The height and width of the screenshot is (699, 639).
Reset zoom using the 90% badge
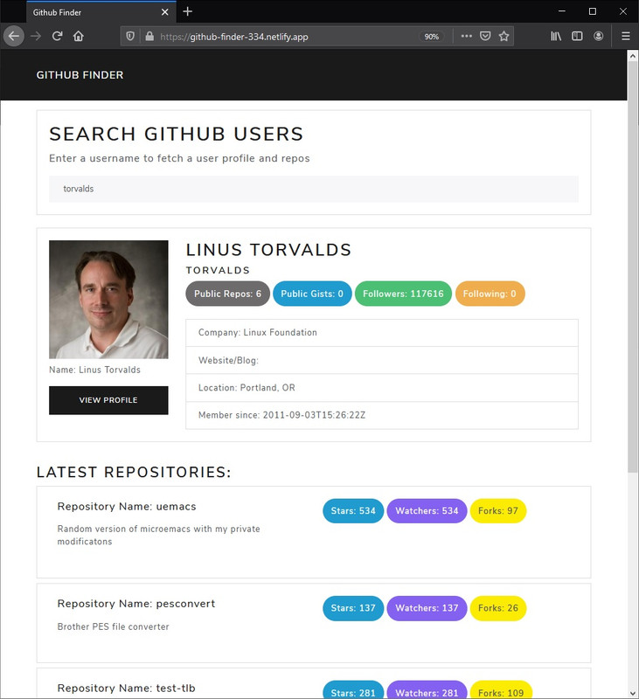point(431,37)
